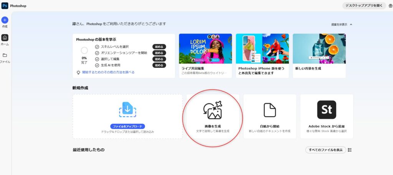Image resolution: width=393 pixels, height=175 pixels.
Task: Click the 画像を生成 sparkle image icon
Action: pyautogui.click(x=213, y=110)
